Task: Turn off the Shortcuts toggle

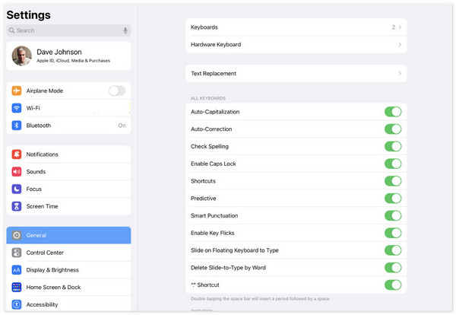Action: point(393,181)
